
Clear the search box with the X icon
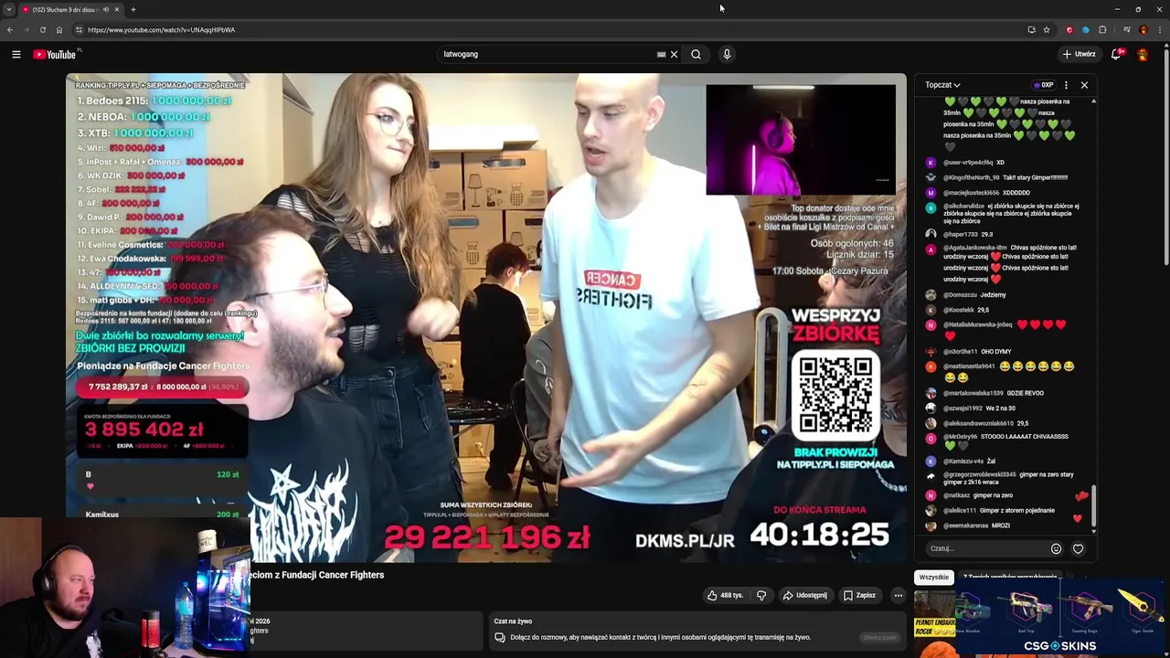(x=675, y=54)
